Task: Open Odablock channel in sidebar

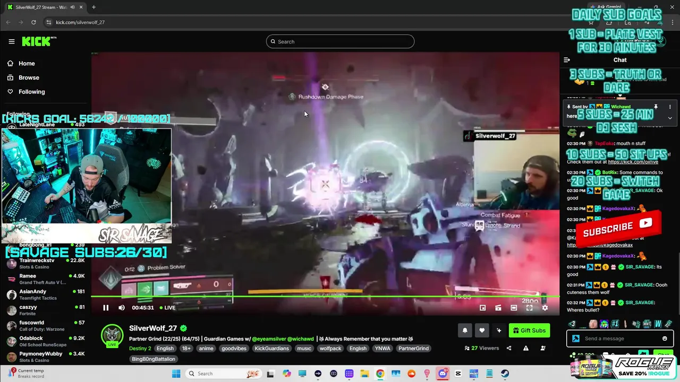Action: coord(45,341)
